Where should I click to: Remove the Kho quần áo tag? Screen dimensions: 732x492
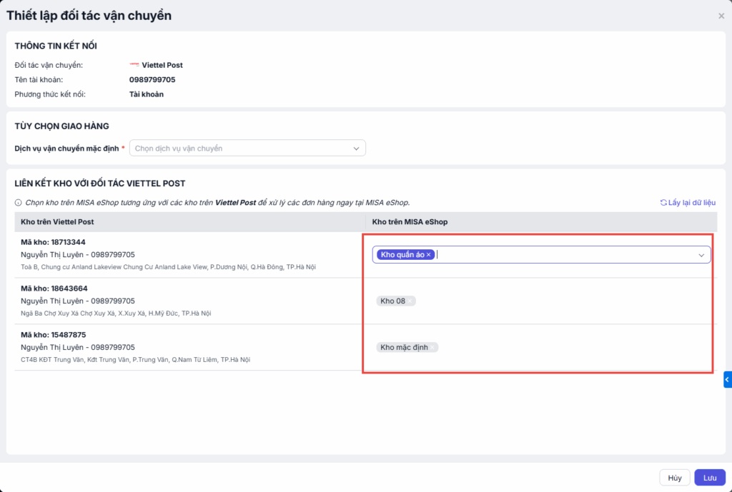(429, 255)
